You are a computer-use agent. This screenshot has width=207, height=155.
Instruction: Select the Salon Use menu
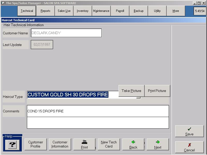64,11
